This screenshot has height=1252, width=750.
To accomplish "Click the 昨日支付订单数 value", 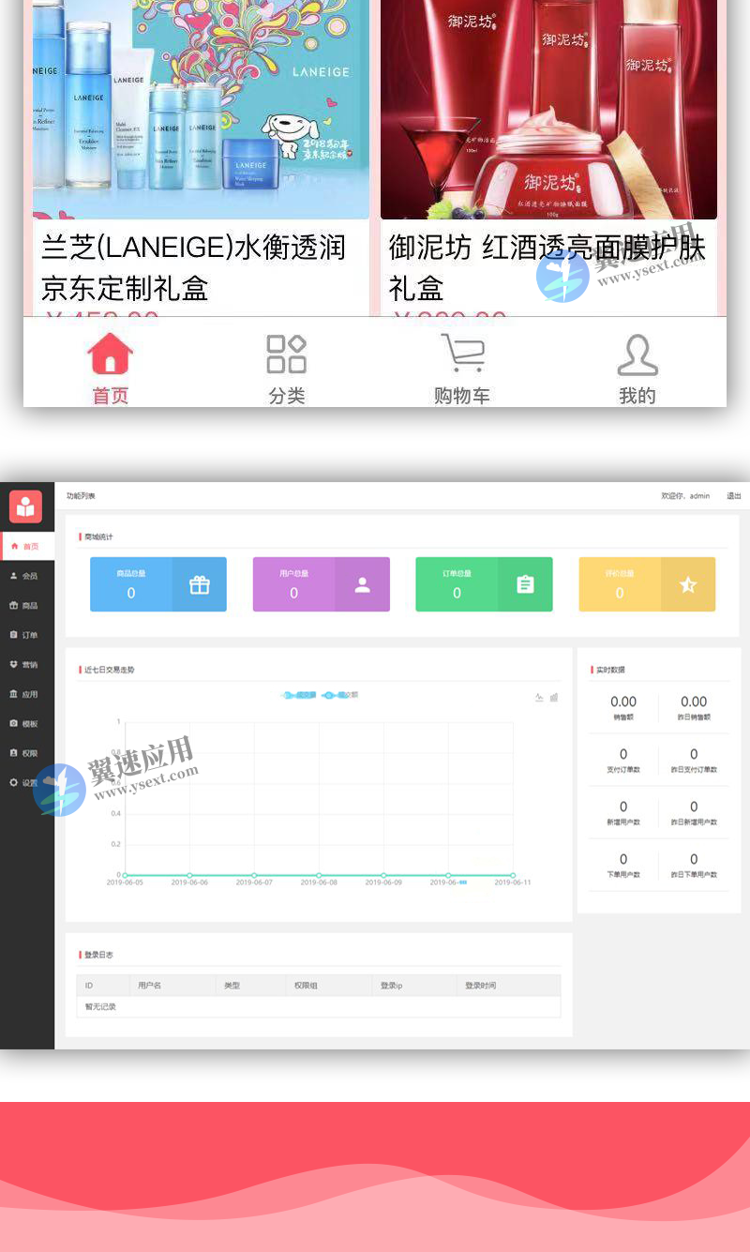I will click(694, 754).
